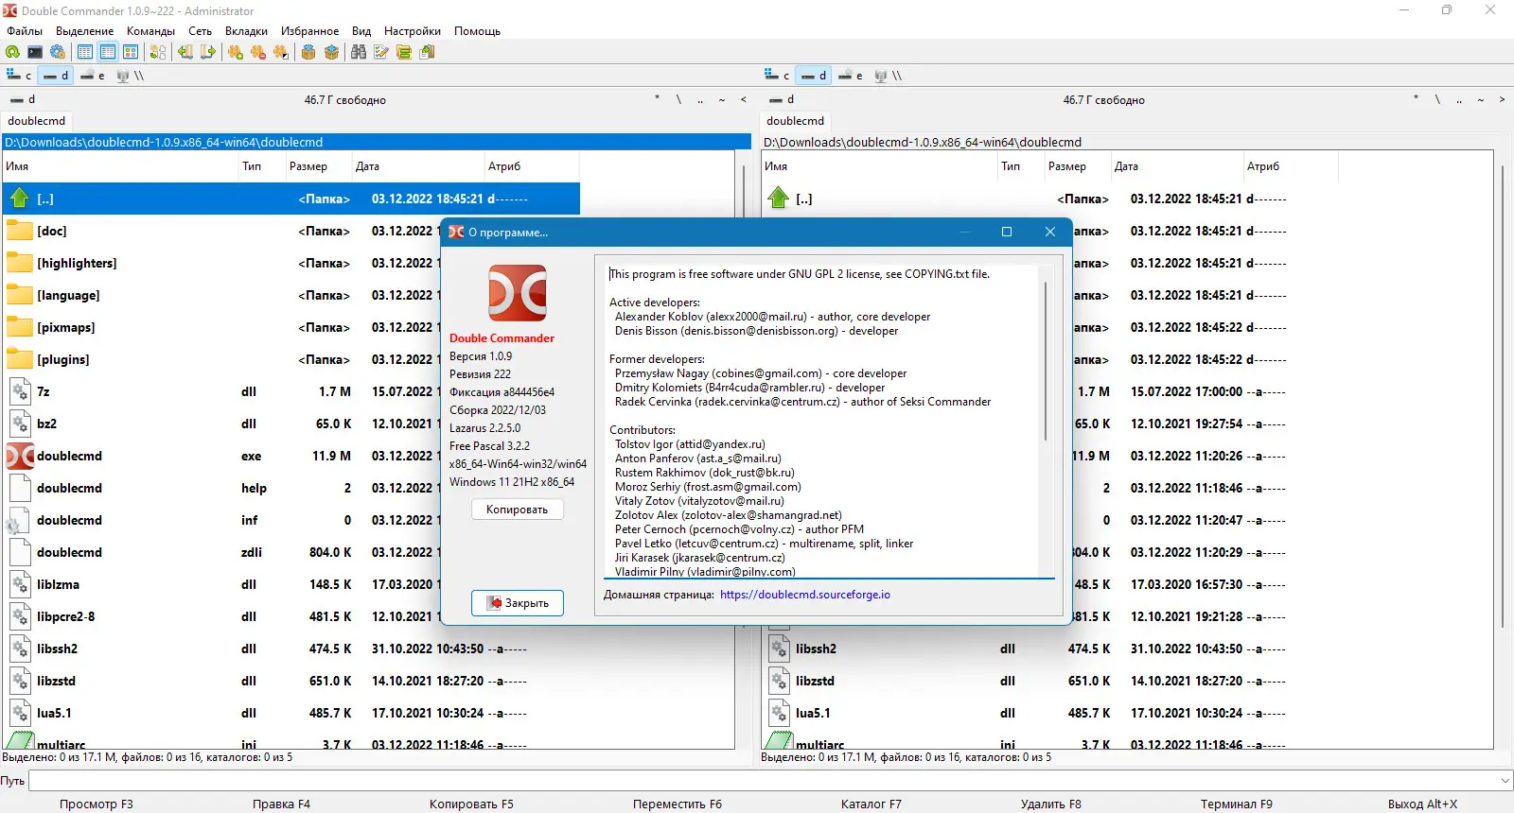This screenshot has width=1514, height=813.
Task: Click the Копировать F5 button
Action: click(471, 804)
